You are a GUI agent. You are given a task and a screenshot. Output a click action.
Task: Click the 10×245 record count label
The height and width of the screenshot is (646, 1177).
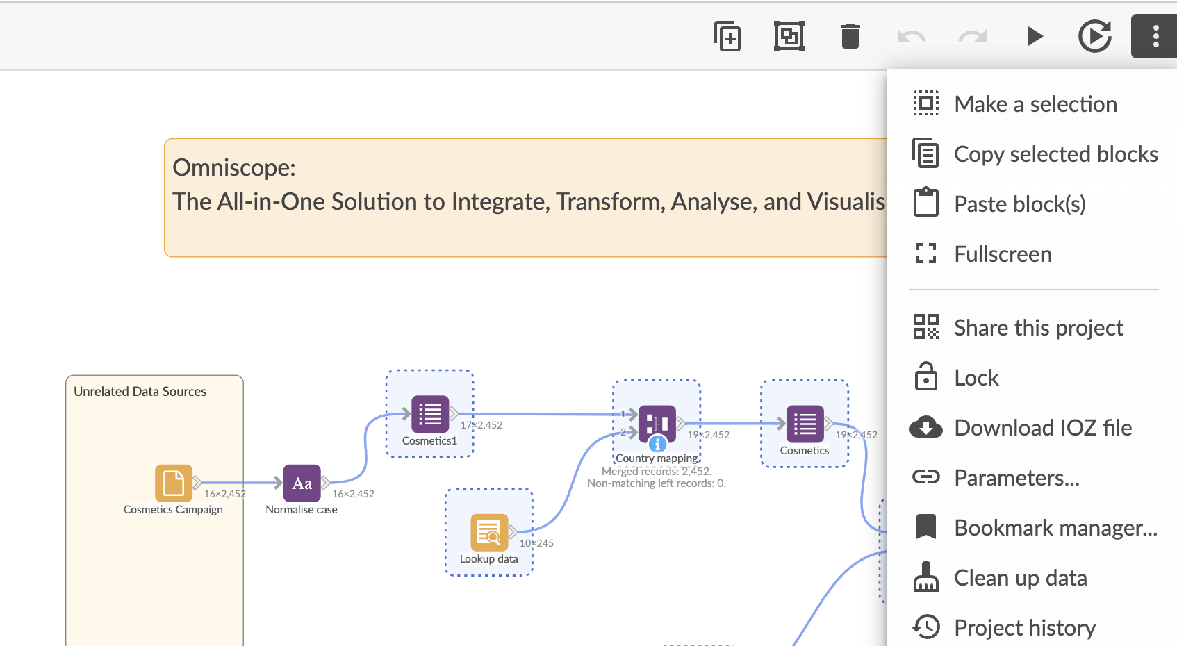pos(536,543)
